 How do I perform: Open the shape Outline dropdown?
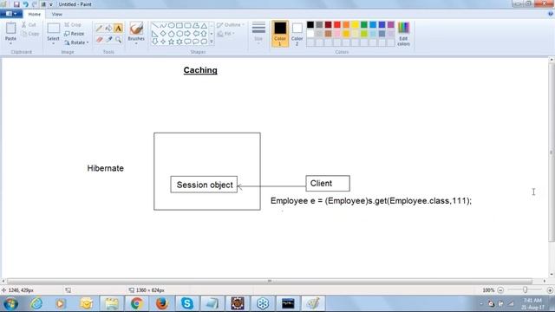tap(231, 25)
